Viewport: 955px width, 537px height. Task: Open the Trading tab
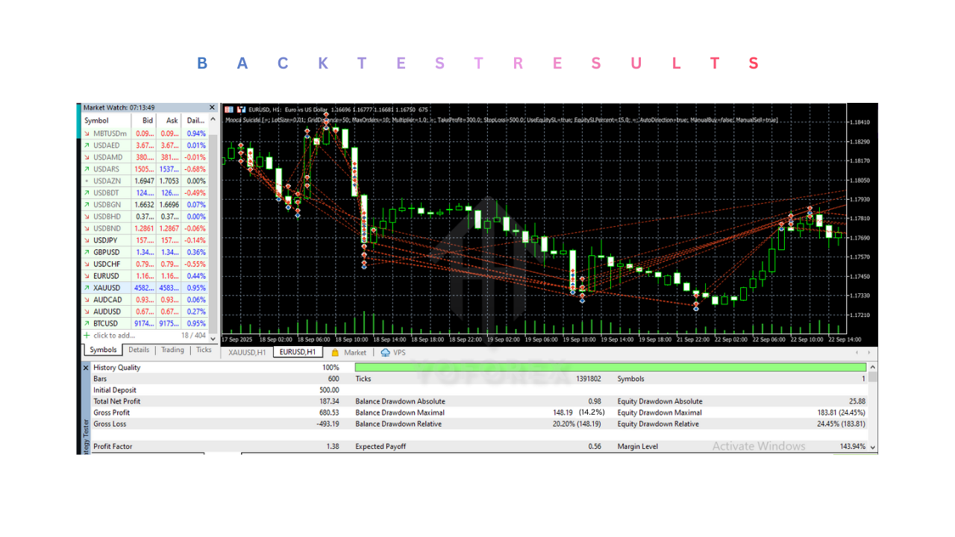click(172, 349)
